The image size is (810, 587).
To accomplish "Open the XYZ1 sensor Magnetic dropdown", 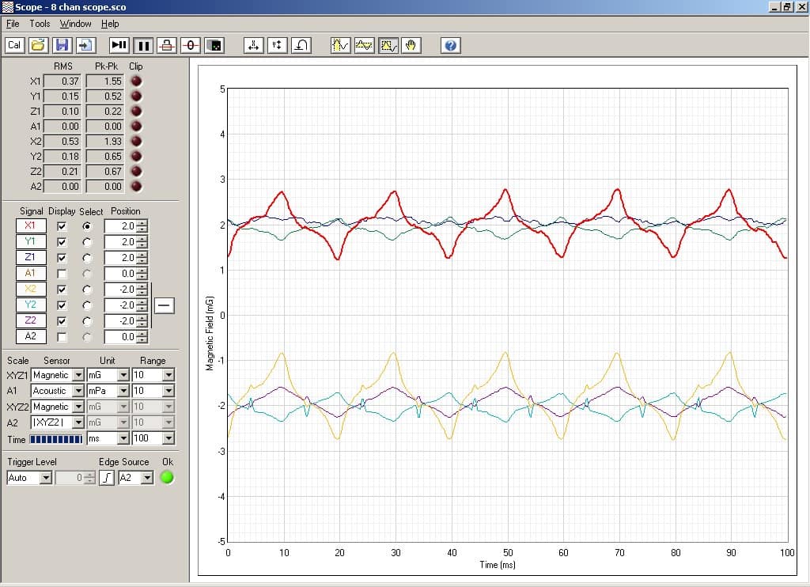I will [78, 375].
